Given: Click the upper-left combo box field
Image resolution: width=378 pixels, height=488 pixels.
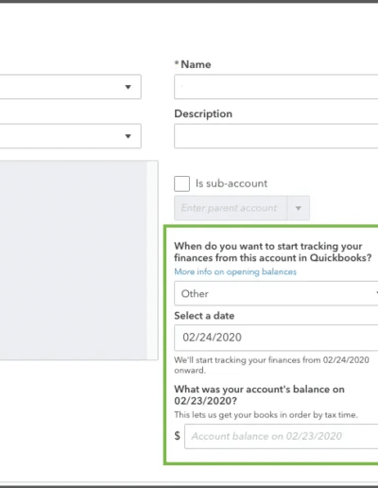Looking at the screenshot, I should (x=71, y=87).
